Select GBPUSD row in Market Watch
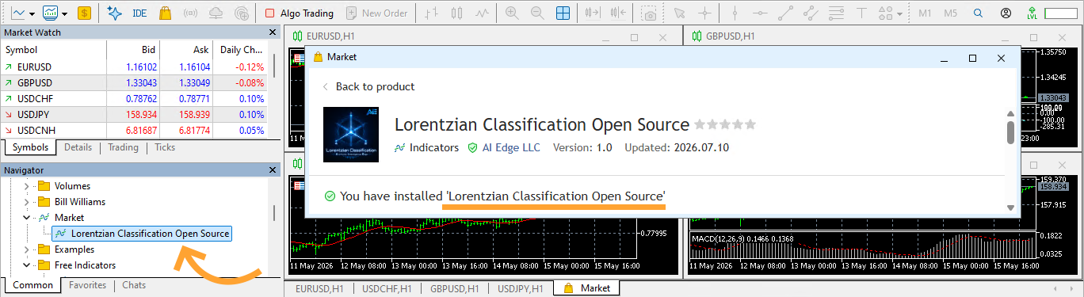This screenshot has width=1084, height=297. point(135,83)
